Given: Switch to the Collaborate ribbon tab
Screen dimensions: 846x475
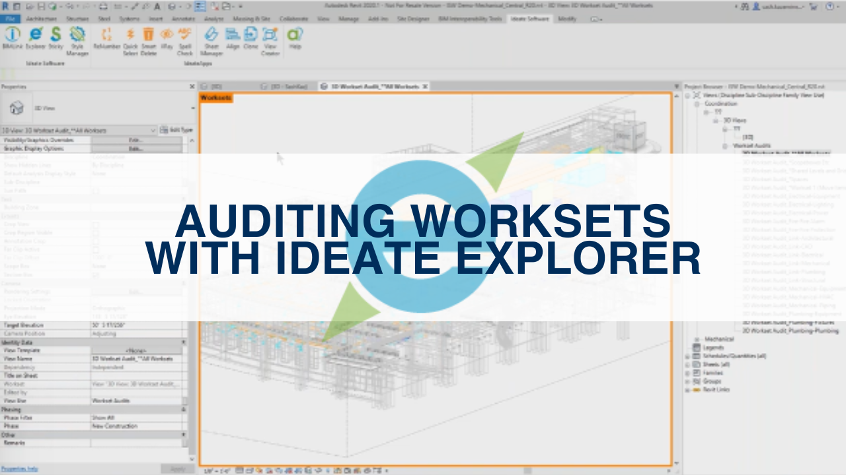Looking at the screenshot, I should click(x=293, y=18).
